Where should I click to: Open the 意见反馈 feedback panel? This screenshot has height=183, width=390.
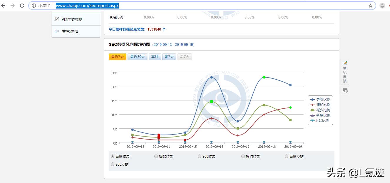pos(344,71)
